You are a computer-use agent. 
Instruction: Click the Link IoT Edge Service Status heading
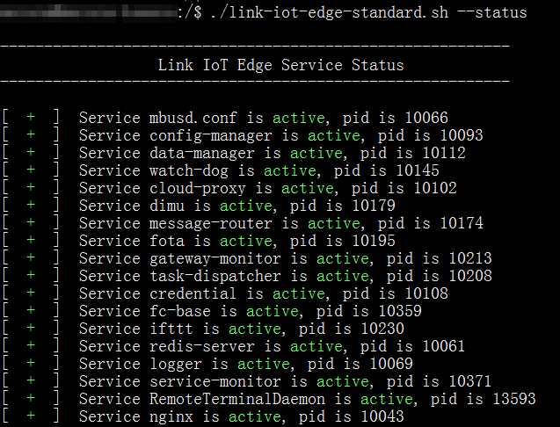point(280,65)
